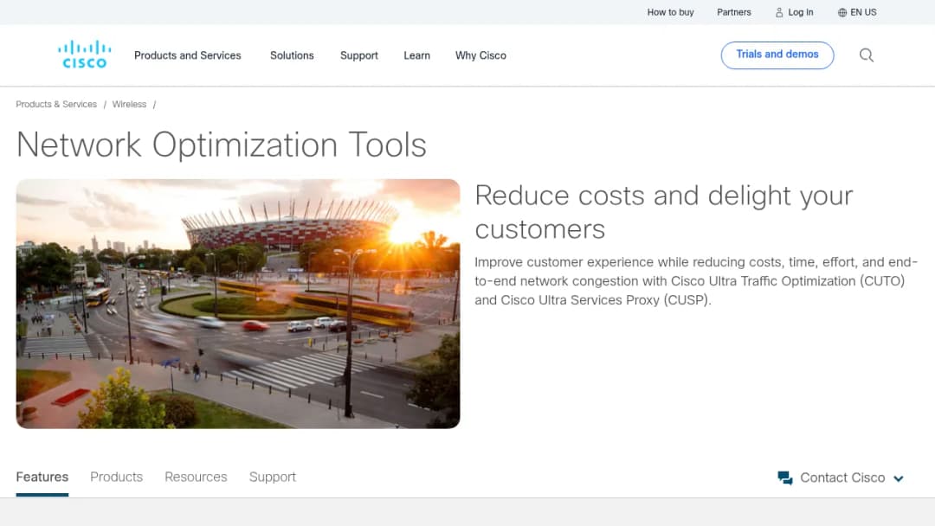Image resolution: width=935 pixels, height=526 pixels.
Task: Open Products and Services menu
Action: pos(187,55)
